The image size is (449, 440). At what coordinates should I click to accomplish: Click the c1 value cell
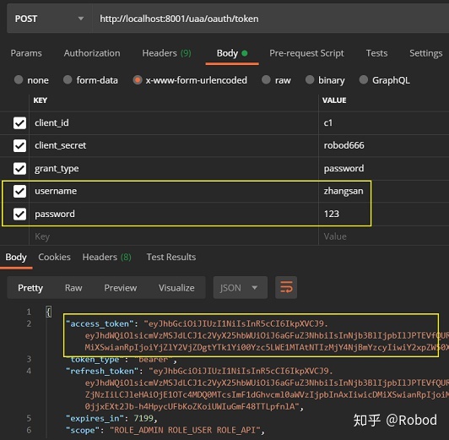[384, 123]
